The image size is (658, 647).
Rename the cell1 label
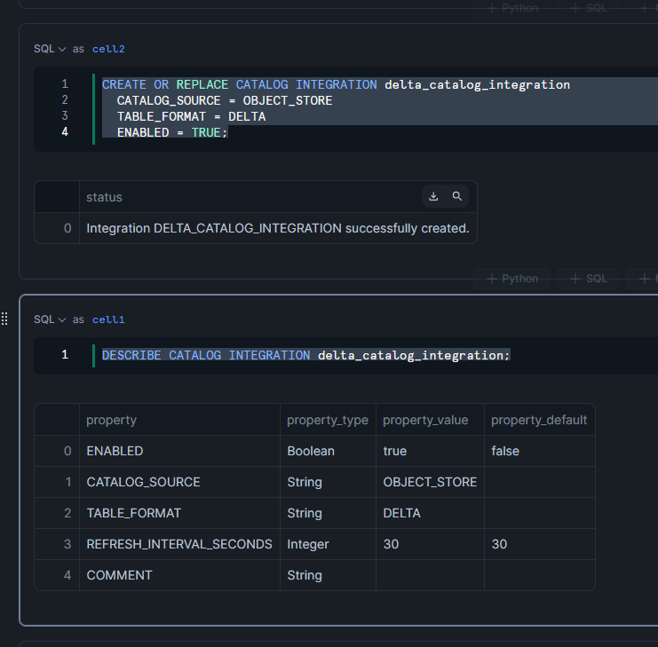[x=108, y=320]
